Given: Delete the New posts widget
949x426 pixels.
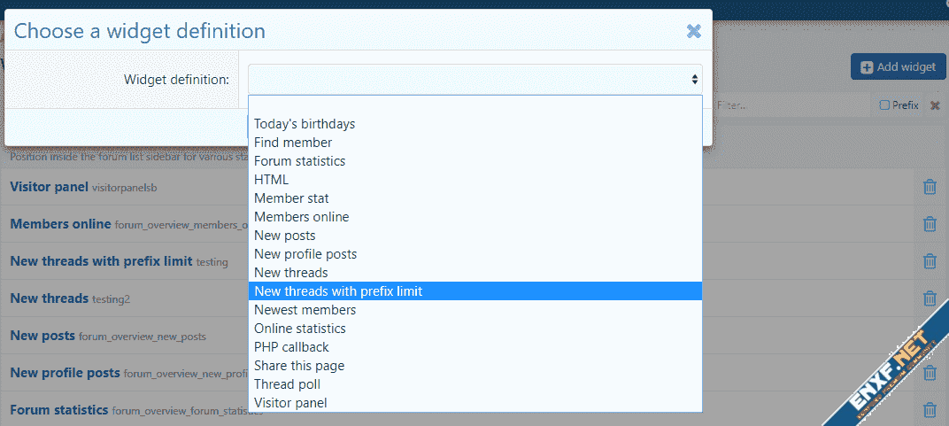Looking at the screenshot, I should (930, 336).
